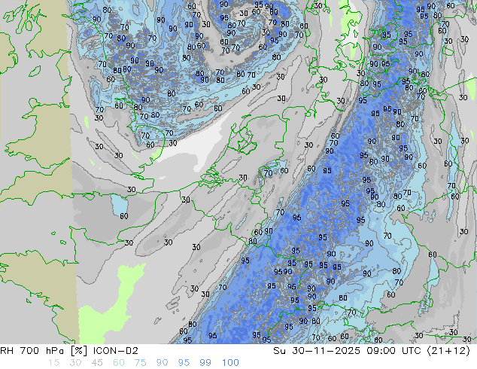This screenshot has height=369, width=477.
Task: Click the legend value 100
Action: point(230,363)
